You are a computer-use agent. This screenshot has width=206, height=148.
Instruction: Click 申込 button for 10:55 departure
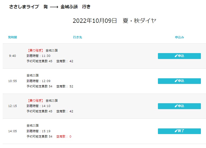pos(179,81)
